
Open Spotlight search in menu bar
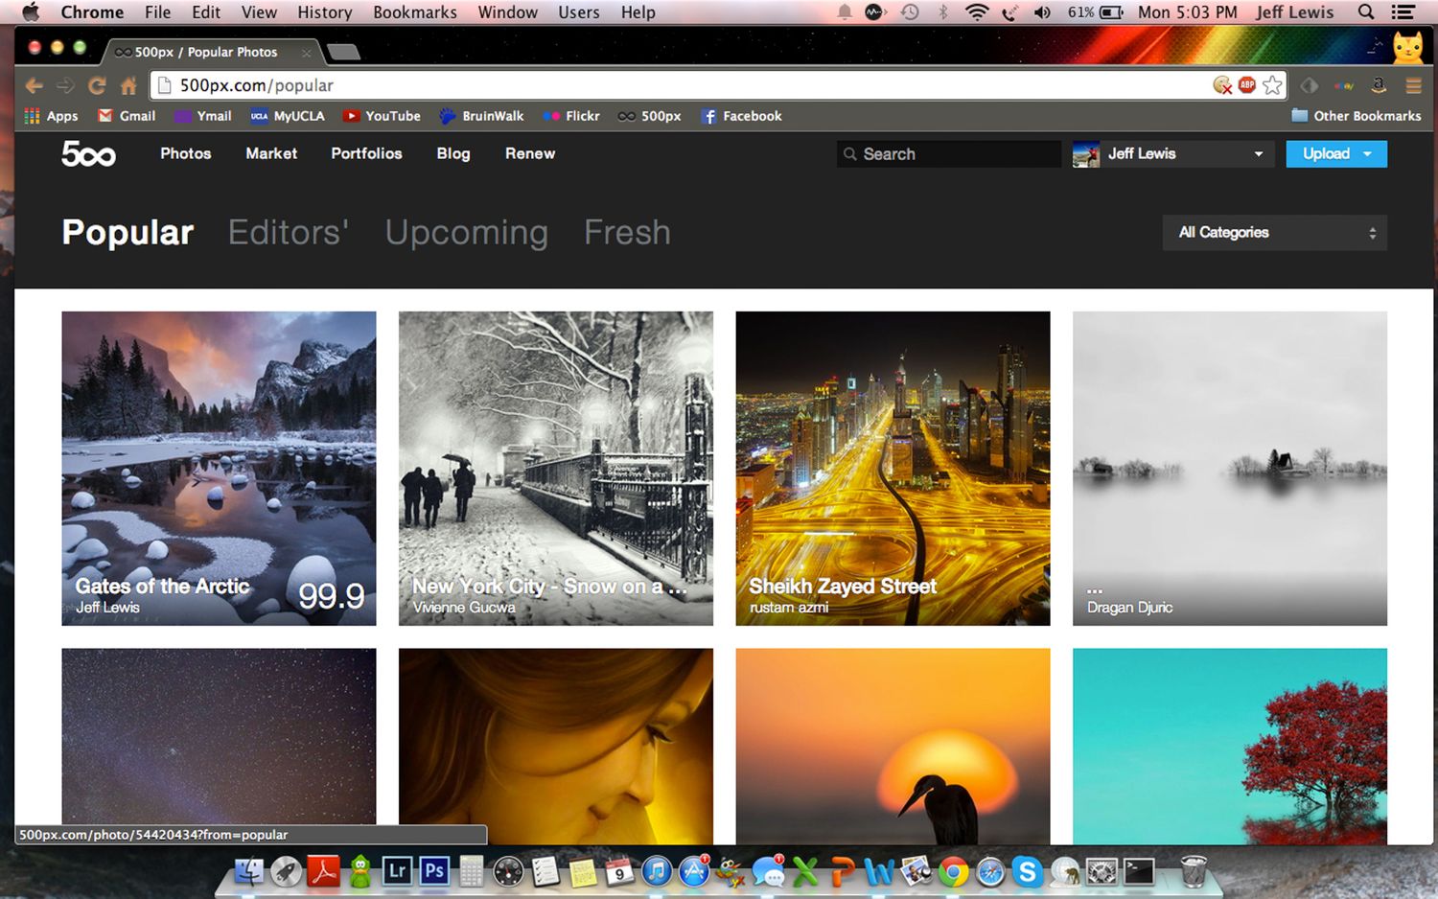pos(1366,12)
